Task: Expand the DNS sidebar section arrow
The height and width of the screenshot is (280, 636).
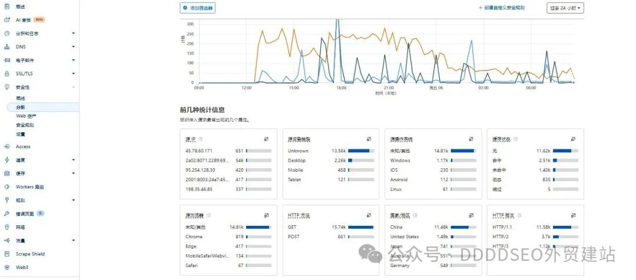Action: 74,47
